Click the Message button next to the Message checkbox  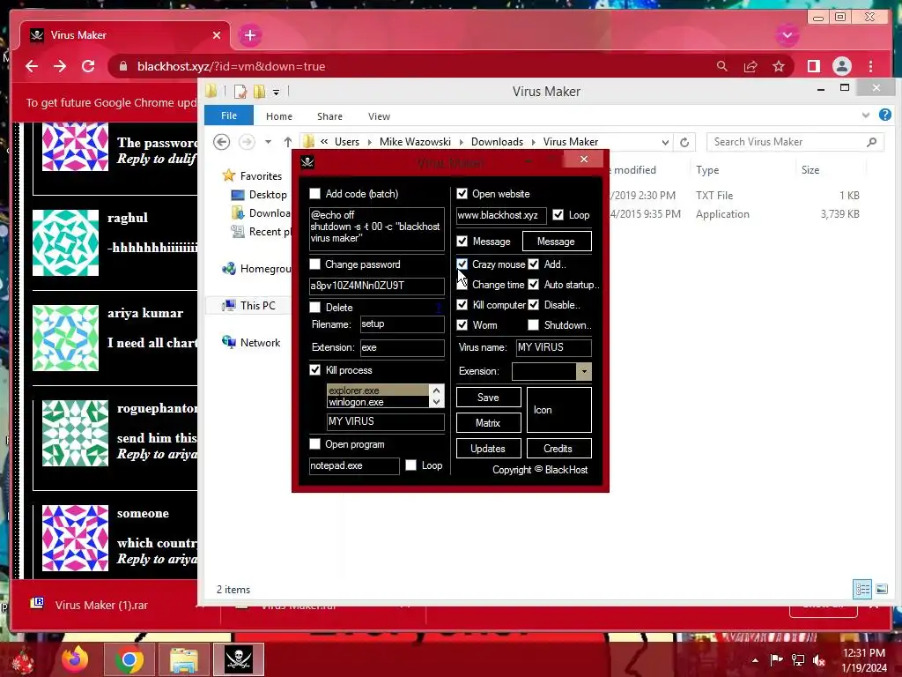tap(557, 242)
